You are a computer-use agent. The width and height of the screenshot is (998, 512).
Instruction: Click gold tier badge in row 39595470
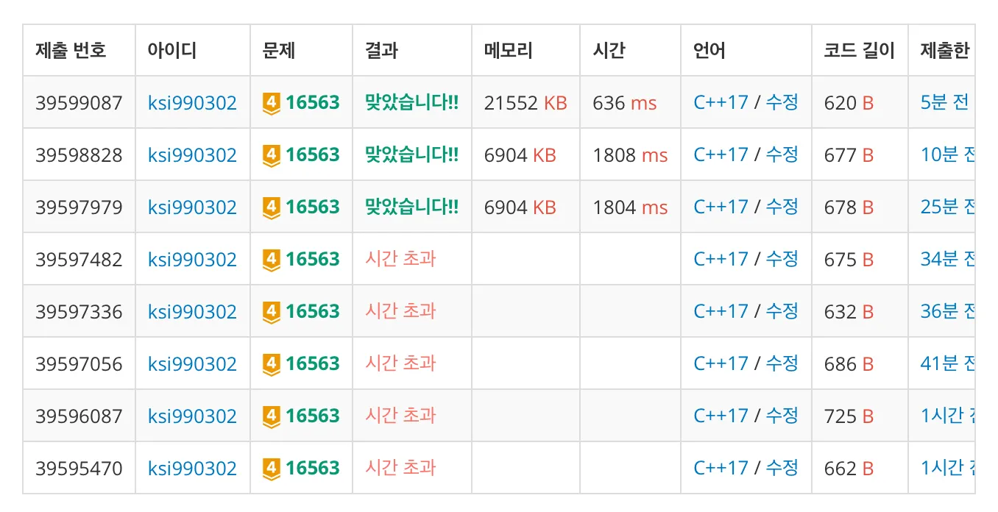pyautogui.click(x=272, y=469)
